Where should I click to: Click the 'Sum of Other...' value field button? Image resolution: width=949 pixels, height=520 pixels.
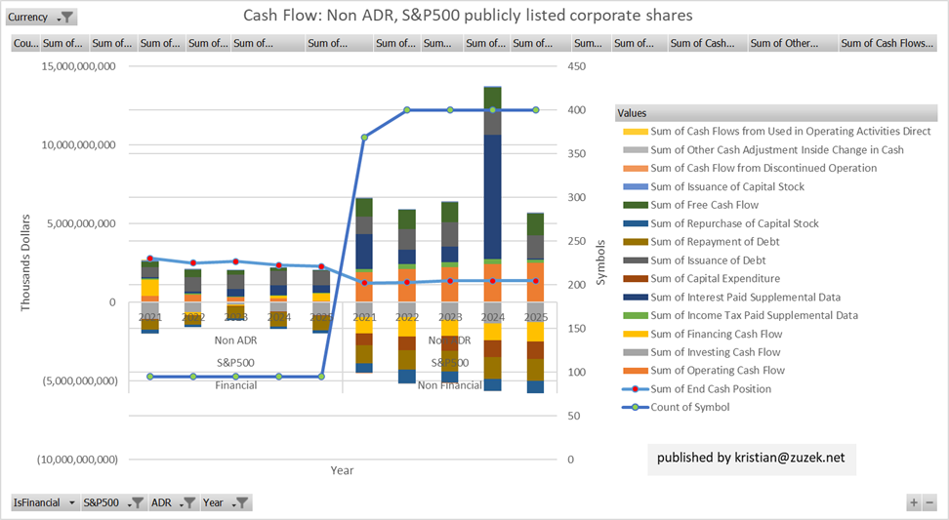point(790,43)
